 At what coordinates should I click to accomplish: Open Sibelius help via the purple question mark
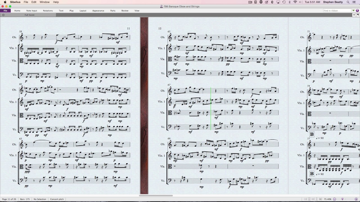[357, 11]
